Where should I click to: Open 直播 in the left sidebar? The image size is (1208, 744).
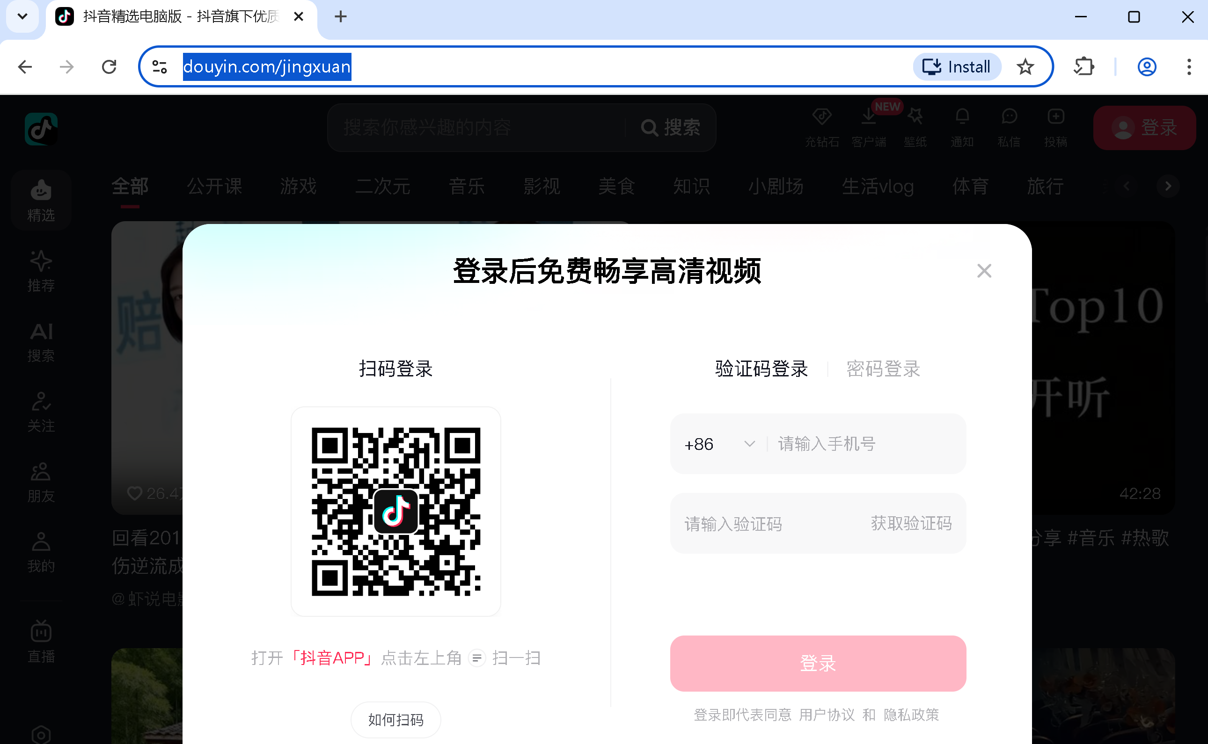point(41,641)
